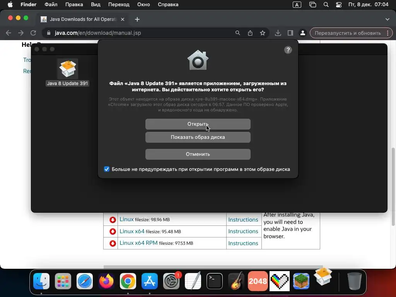Open Terminal from the Dock
The width and height of the screenshot is (396, 297).
click(x=214, y=281)
